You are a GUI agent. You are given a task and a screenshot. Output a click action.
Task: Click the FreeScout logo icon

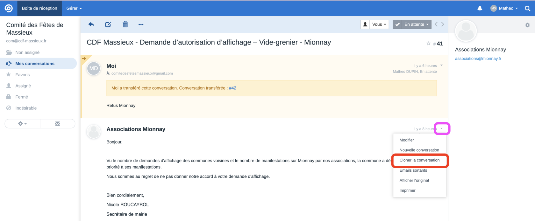9,8
